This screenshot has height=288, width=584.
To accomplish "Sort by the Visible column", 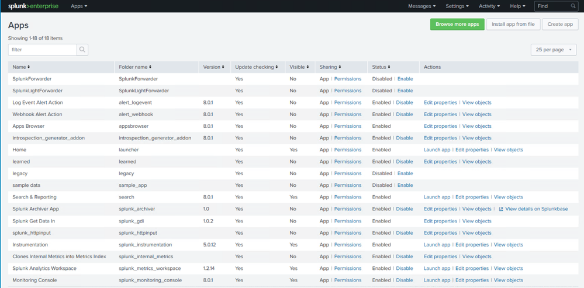I will (x=299, y=67).
